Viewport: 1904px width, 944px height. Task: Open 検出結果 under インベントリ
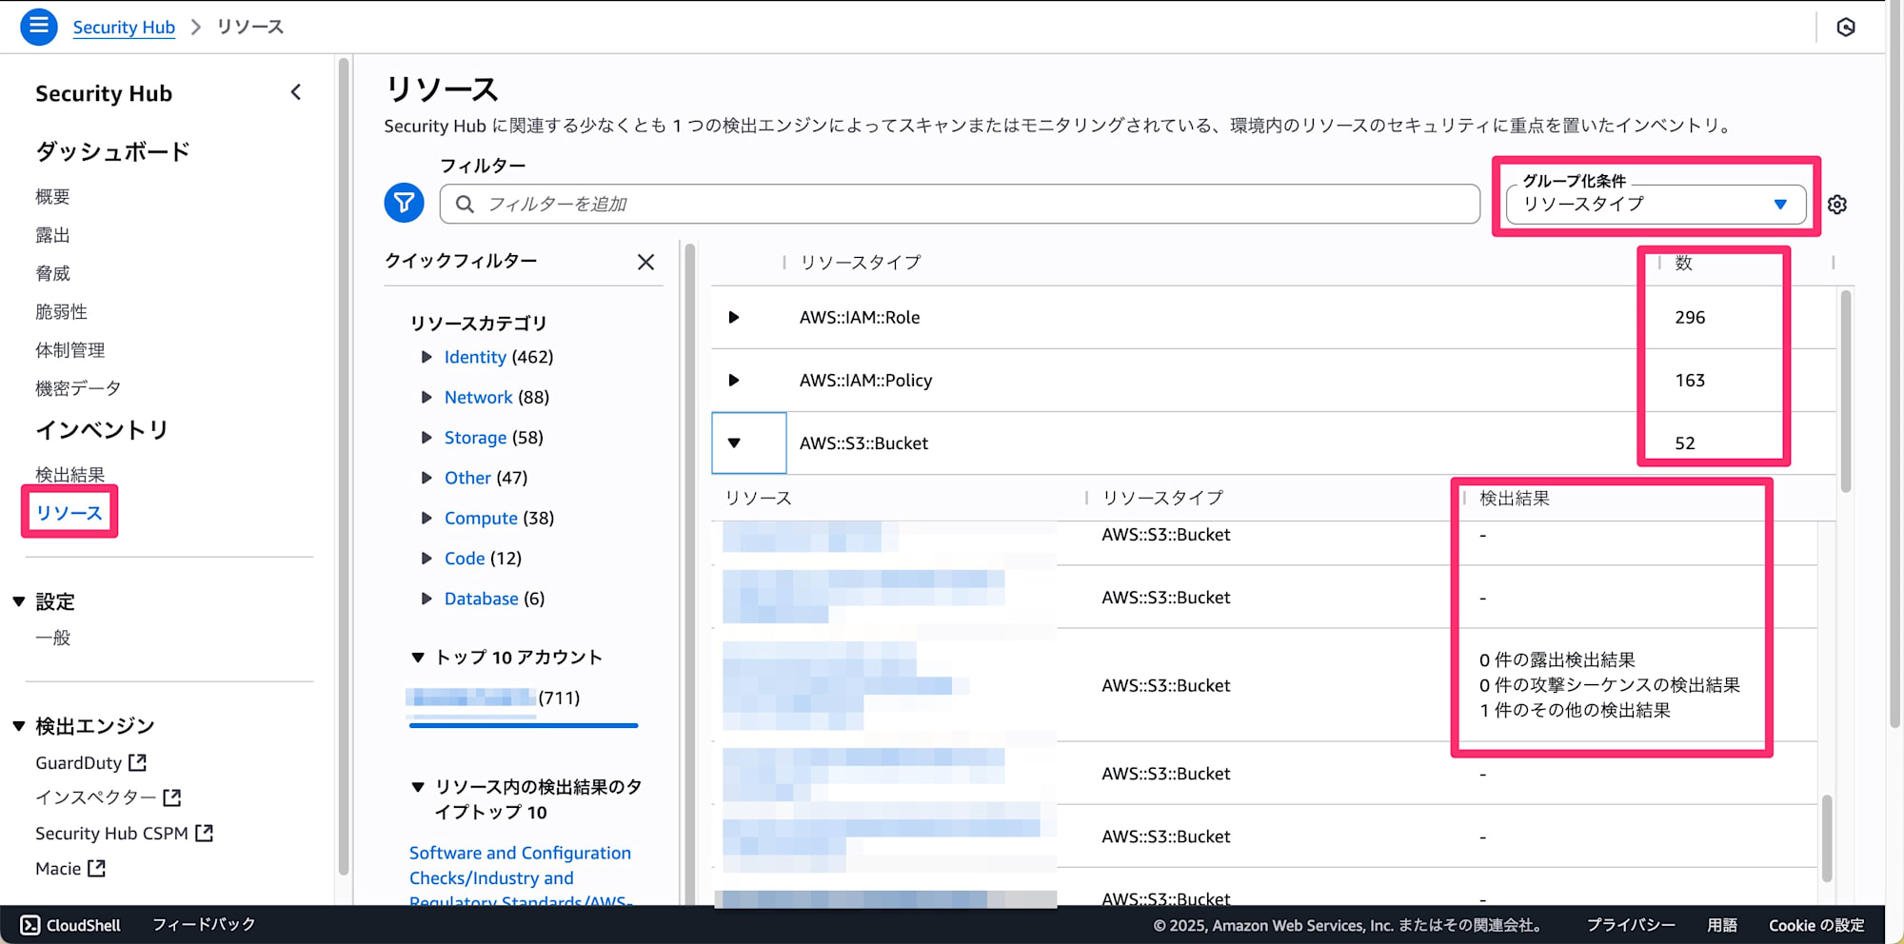click(69, 474)
